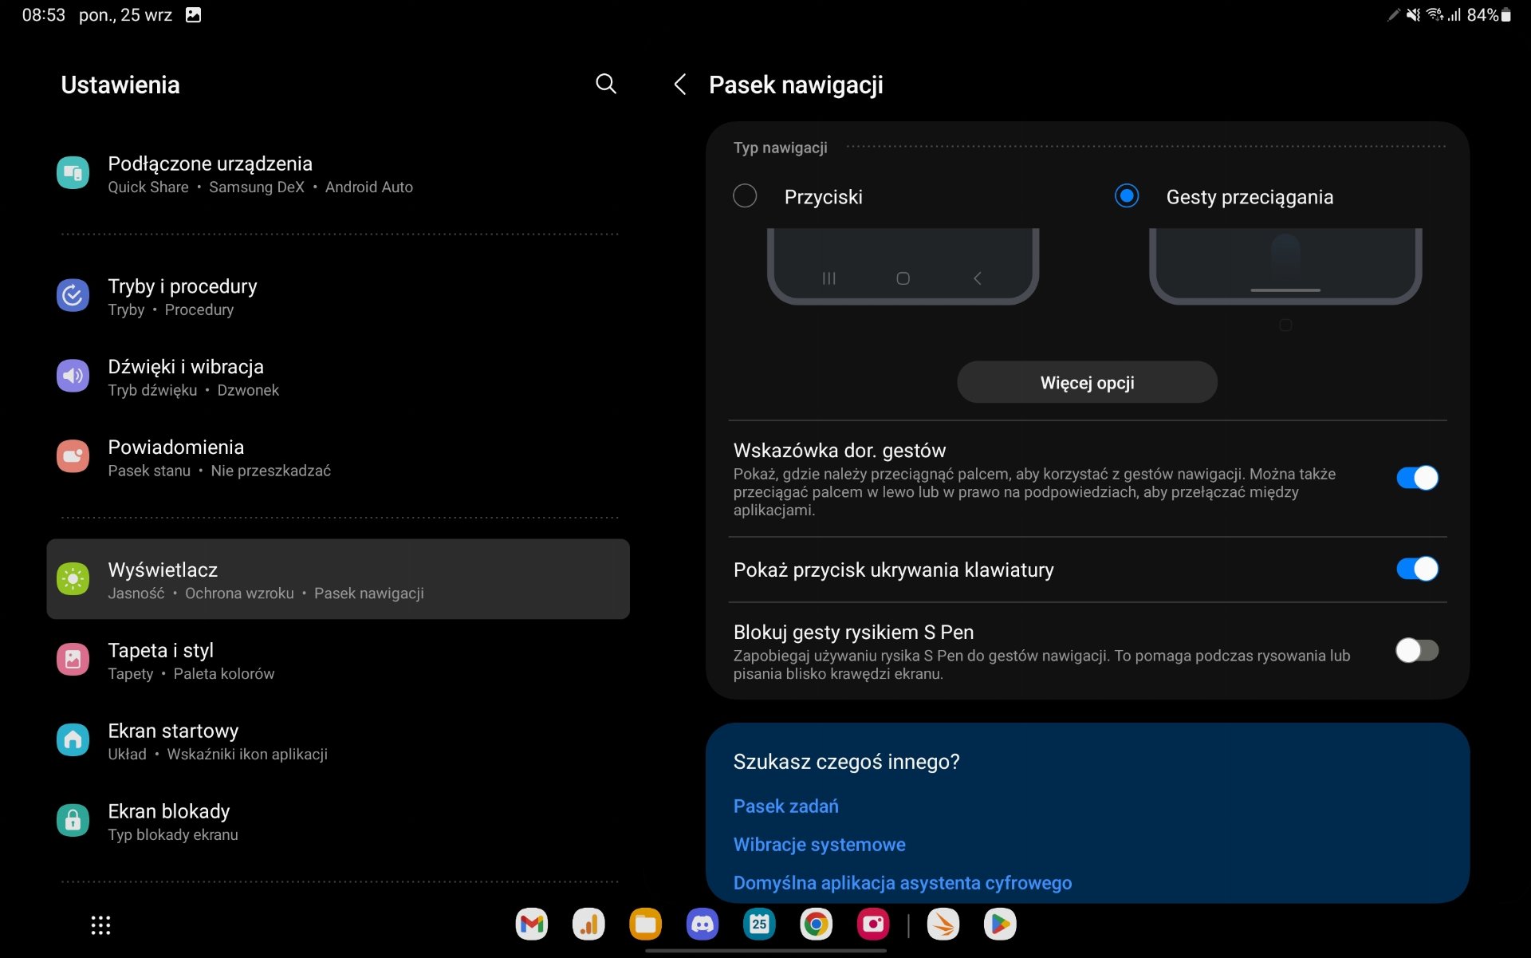Tap the Tryby i procedury icon
The image size is (1531, 958).
click(x=73, y=296)
